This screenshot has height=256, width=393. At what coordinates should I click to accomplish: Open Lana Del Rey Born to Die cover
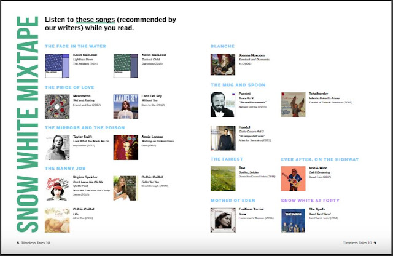125,106
